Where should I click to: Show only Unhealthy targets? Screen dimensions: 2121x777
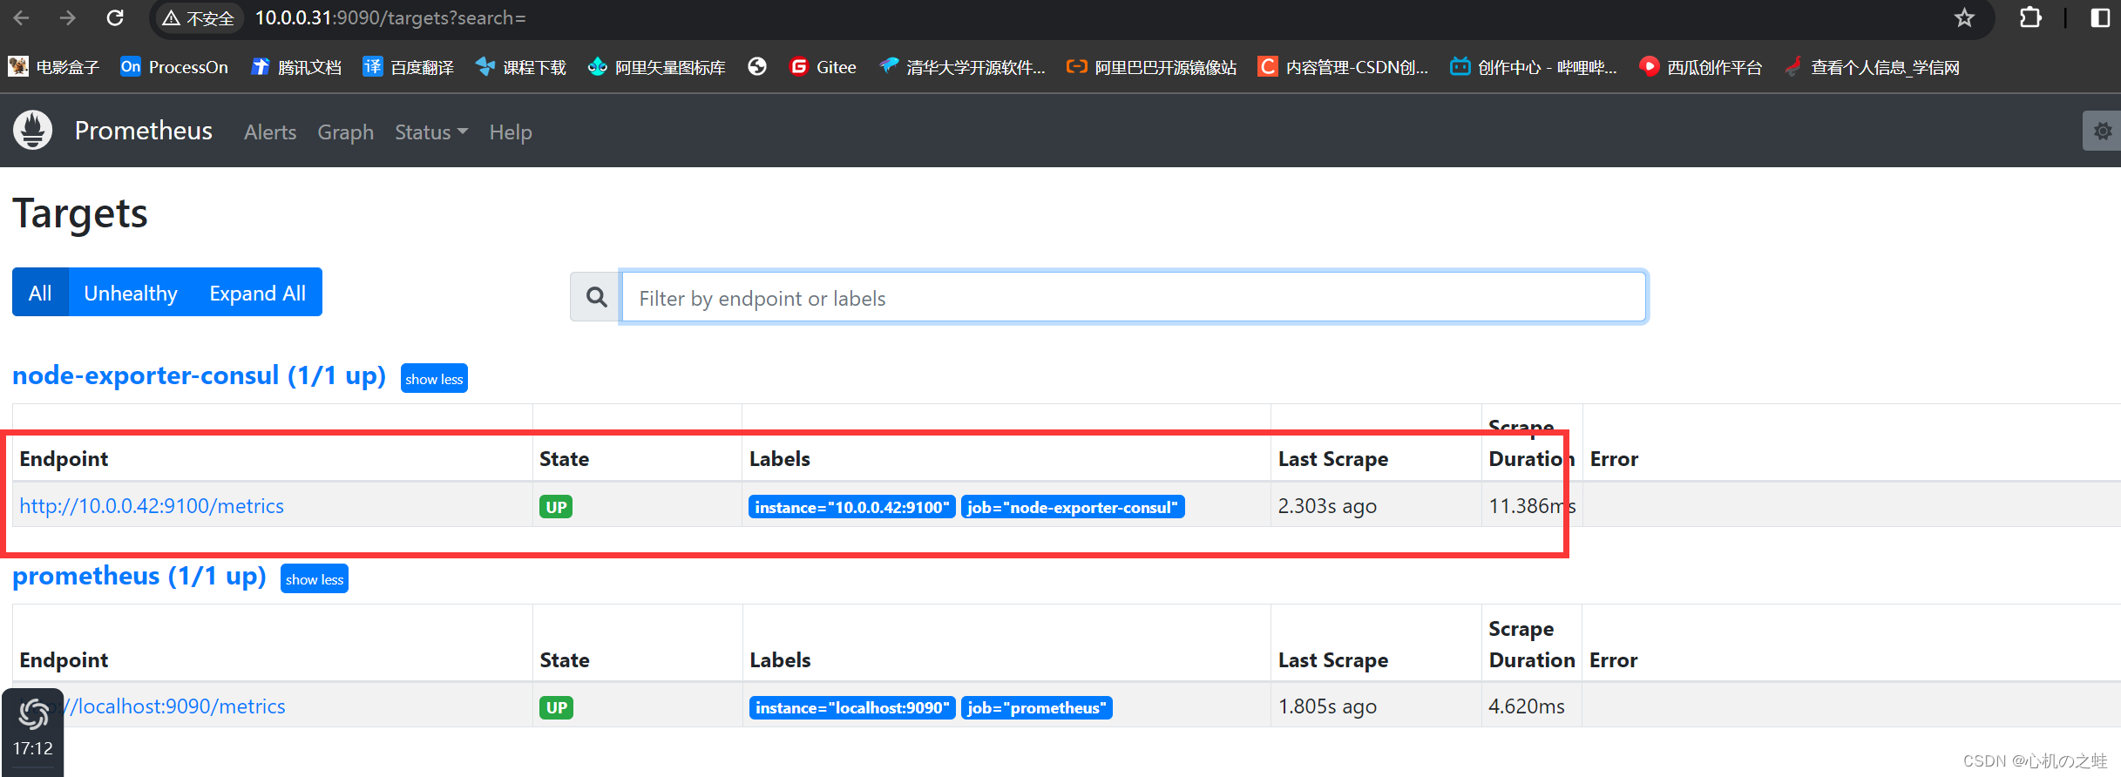[x=131, y=293]
